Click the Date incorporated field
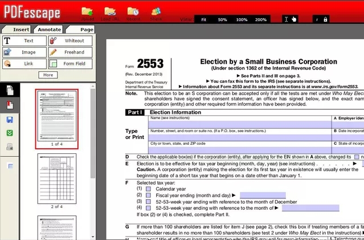 click(x=348, y=137)
